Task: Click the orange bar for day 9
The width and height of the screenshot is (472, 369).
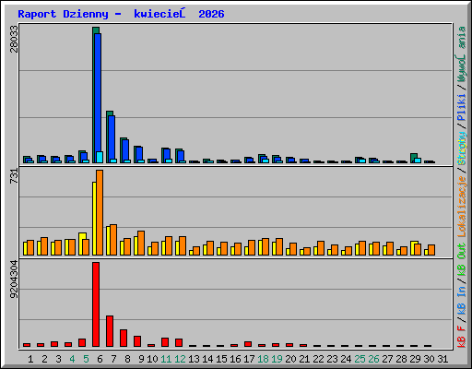Action: [x=141, y=243]
